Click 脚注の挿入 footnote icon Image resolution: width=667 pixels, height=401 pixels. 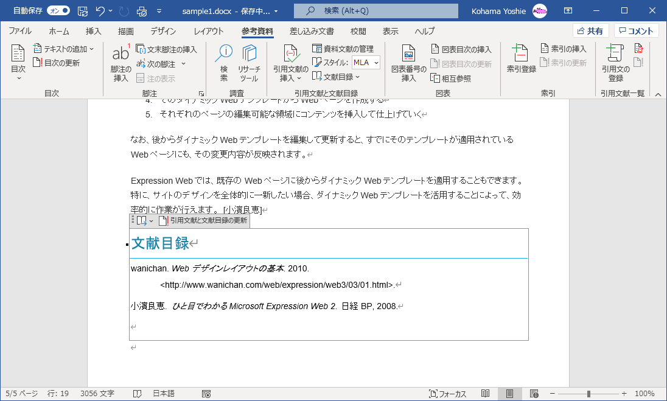coord(121,63)
